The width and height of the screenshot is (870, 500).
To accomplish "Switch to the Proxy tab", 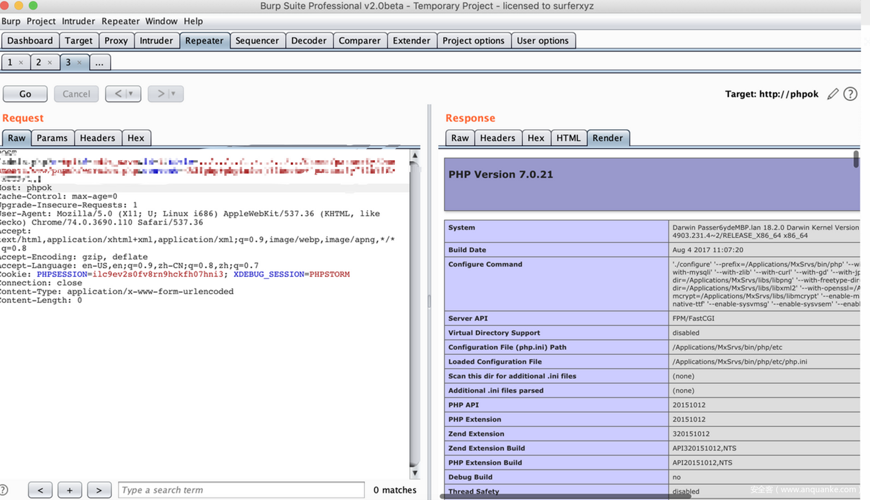I will click(x=116, y=40).
